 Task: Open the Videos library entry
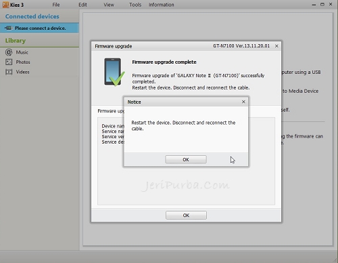coord(22,72)
